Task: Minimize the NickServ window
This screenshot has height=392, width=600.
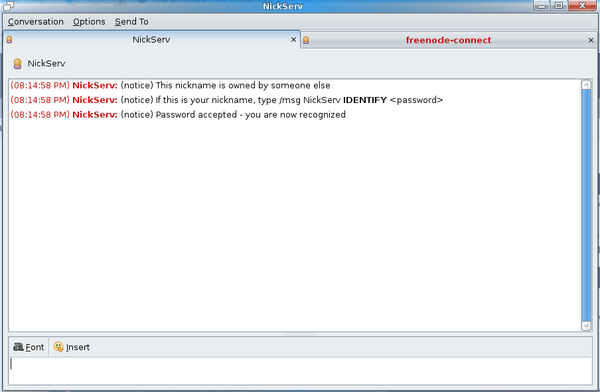Action: pos(542,6)
